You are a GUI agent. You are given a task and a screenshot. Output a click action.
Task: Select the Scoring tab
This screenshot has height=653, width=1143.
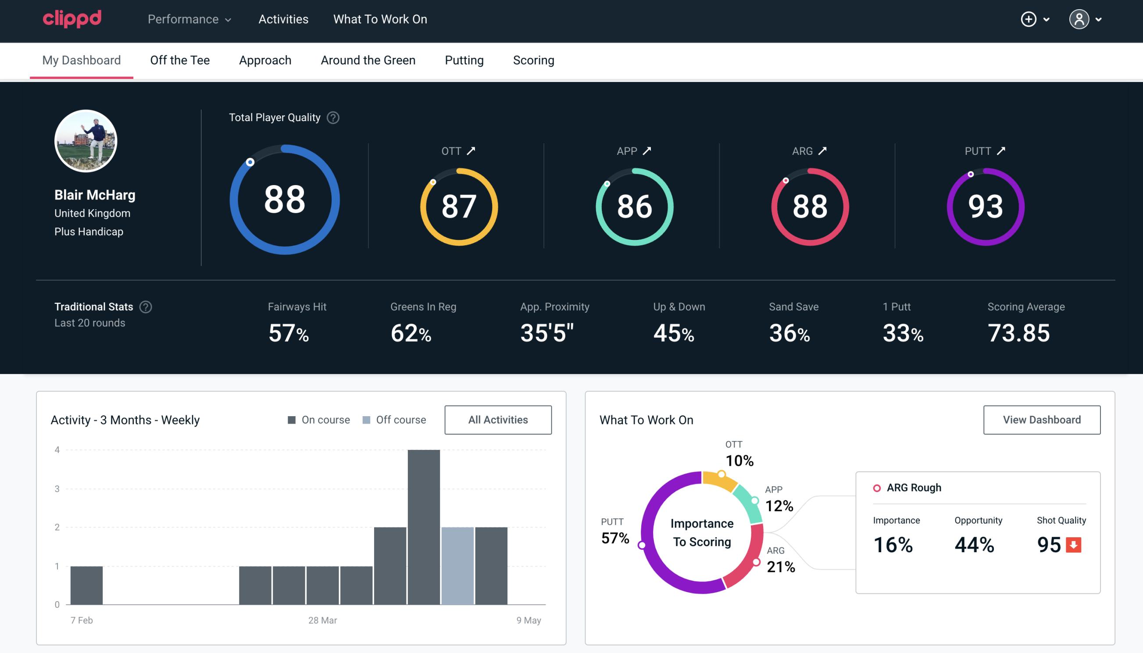click(x=534, y=60)
